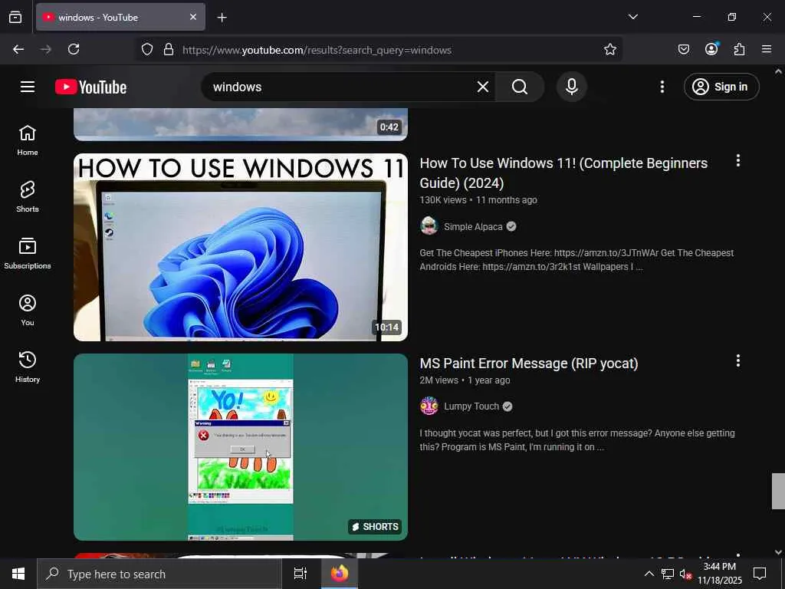
Task: Open YouTube settings three-dot menu
Action: tap(662, 87)
